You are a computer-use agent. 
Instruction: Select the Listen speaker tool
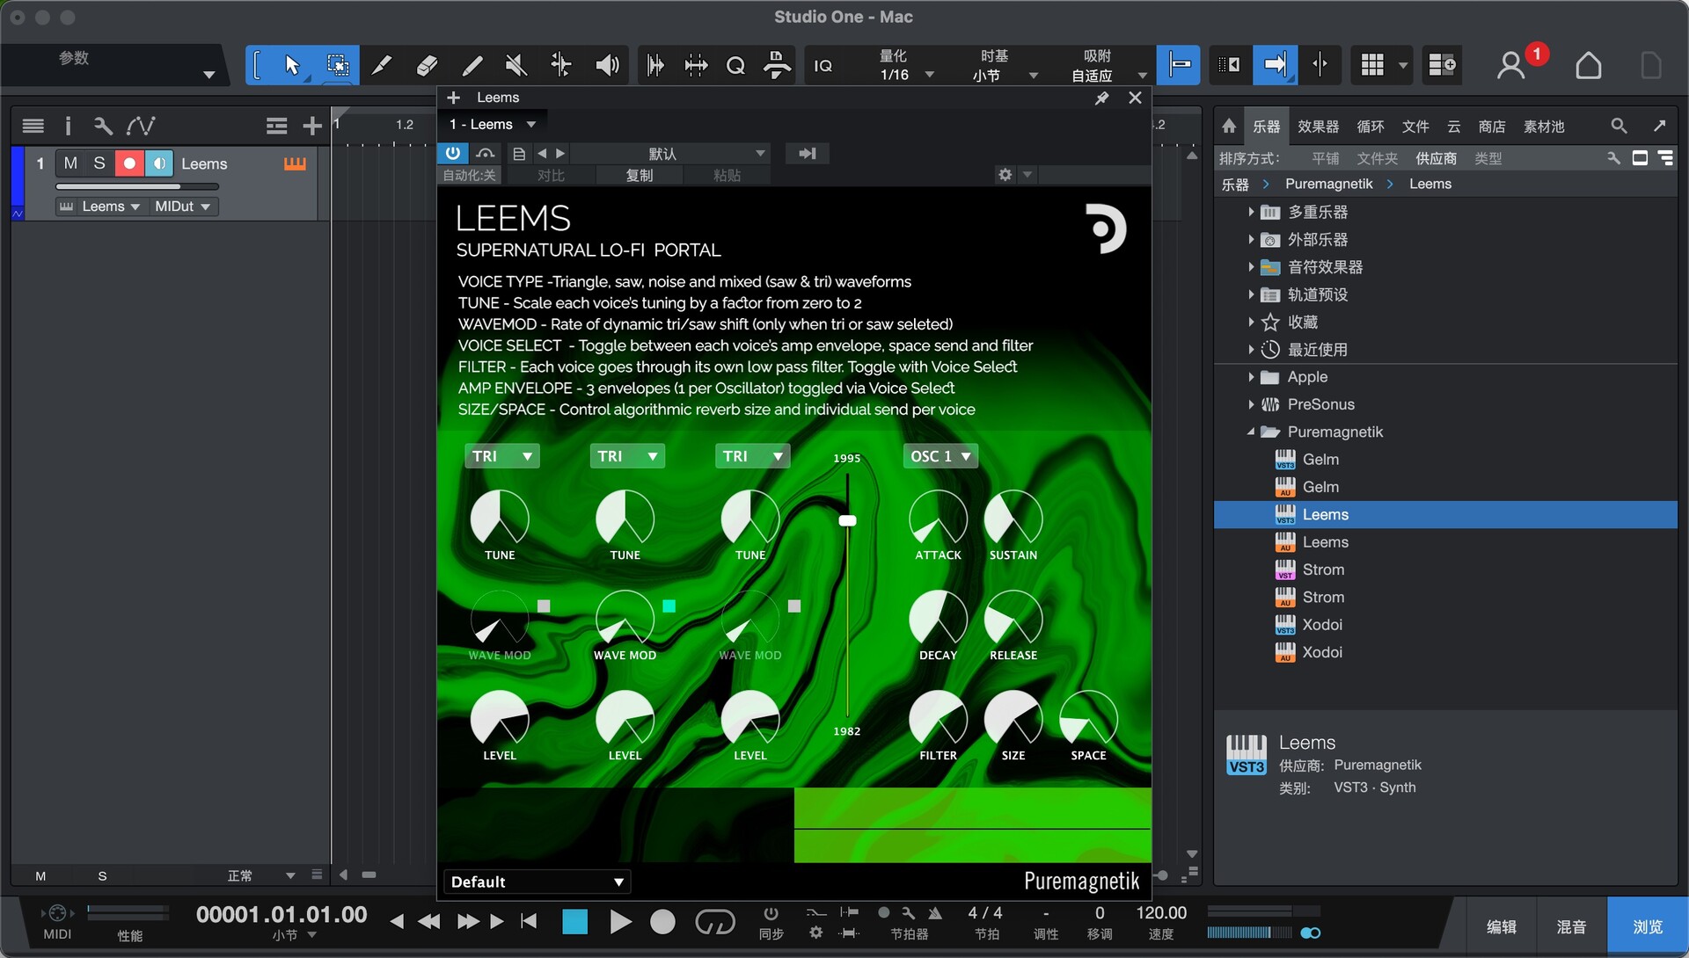pyautogui.click(x=607, y=65)
